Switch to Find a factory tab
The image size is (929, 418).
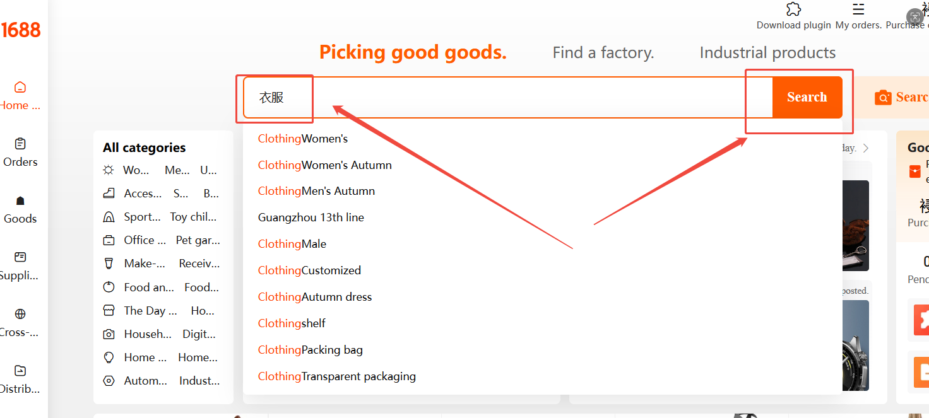[x=603, y=53]
